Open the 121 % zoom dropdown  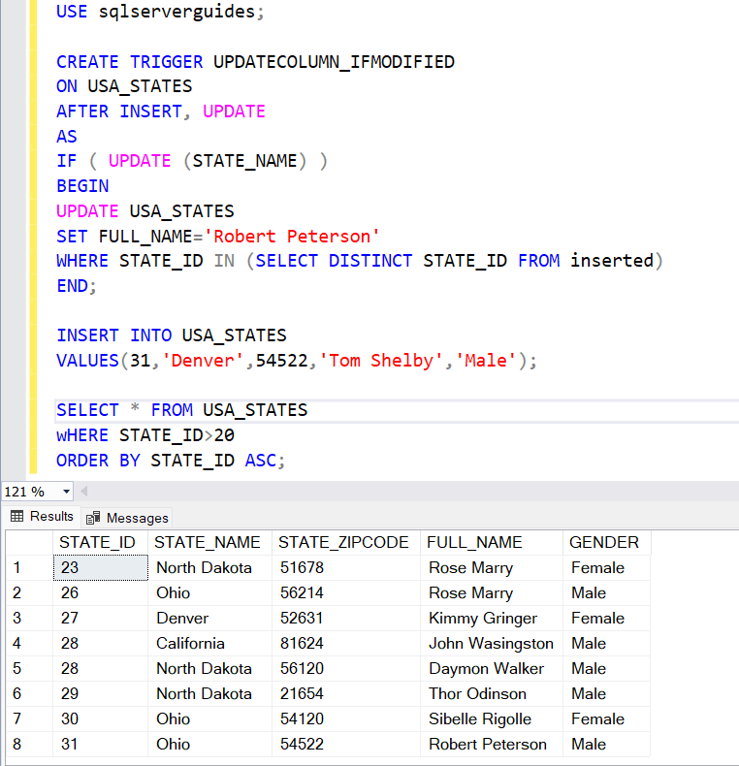tap(66, 492)
